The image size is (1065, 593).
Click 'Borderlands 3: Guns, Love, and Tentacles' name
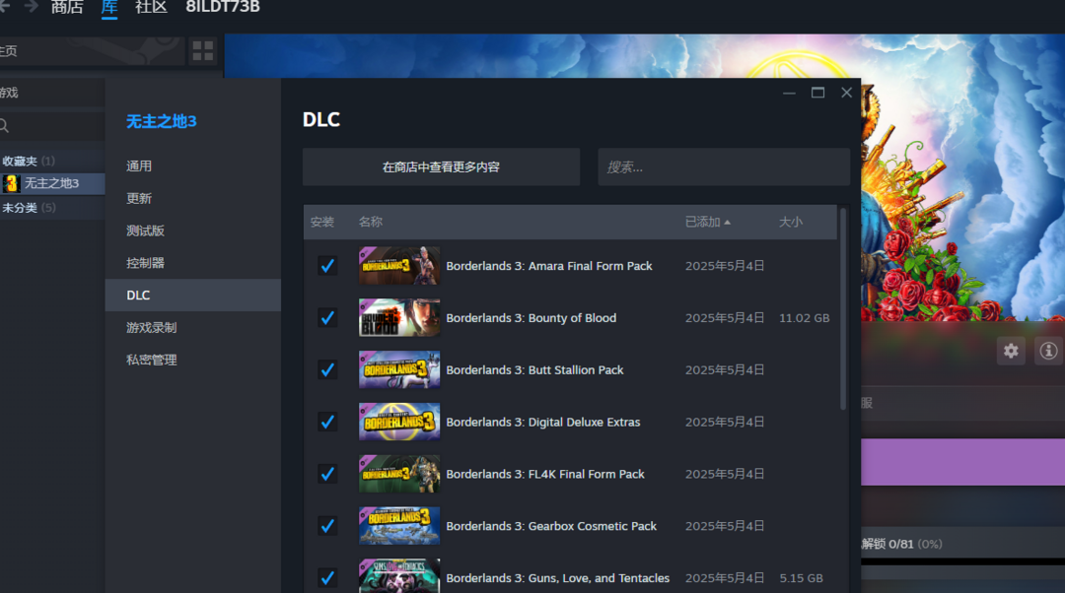[x=557, y=578]
